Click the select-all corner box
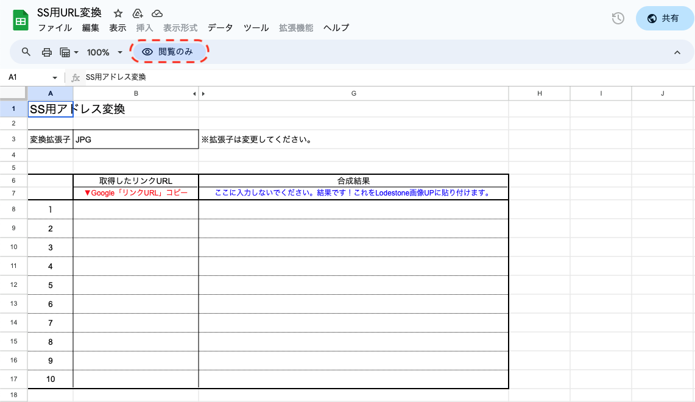The width and height of the screenshot is (695, 402). pyautogui.click(x=13, y=93)
